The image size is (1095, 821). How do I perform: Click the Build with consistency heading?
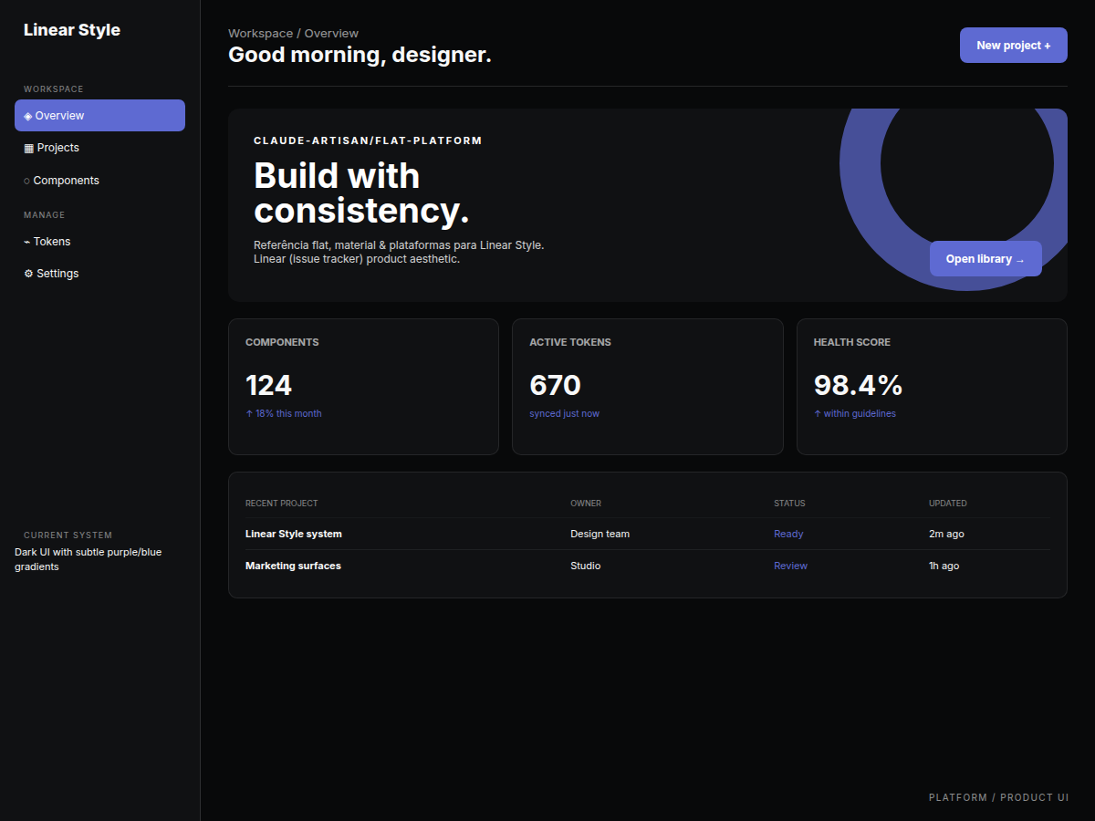coord(361,193)
